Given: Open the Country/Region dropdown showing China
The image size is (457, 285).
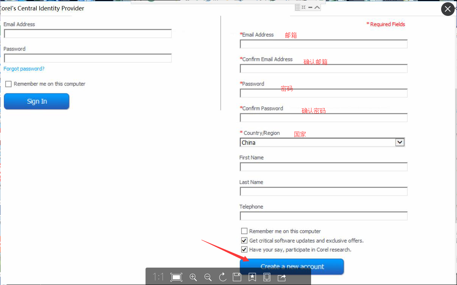Looking at the screenshot, I should pos(322,142).
